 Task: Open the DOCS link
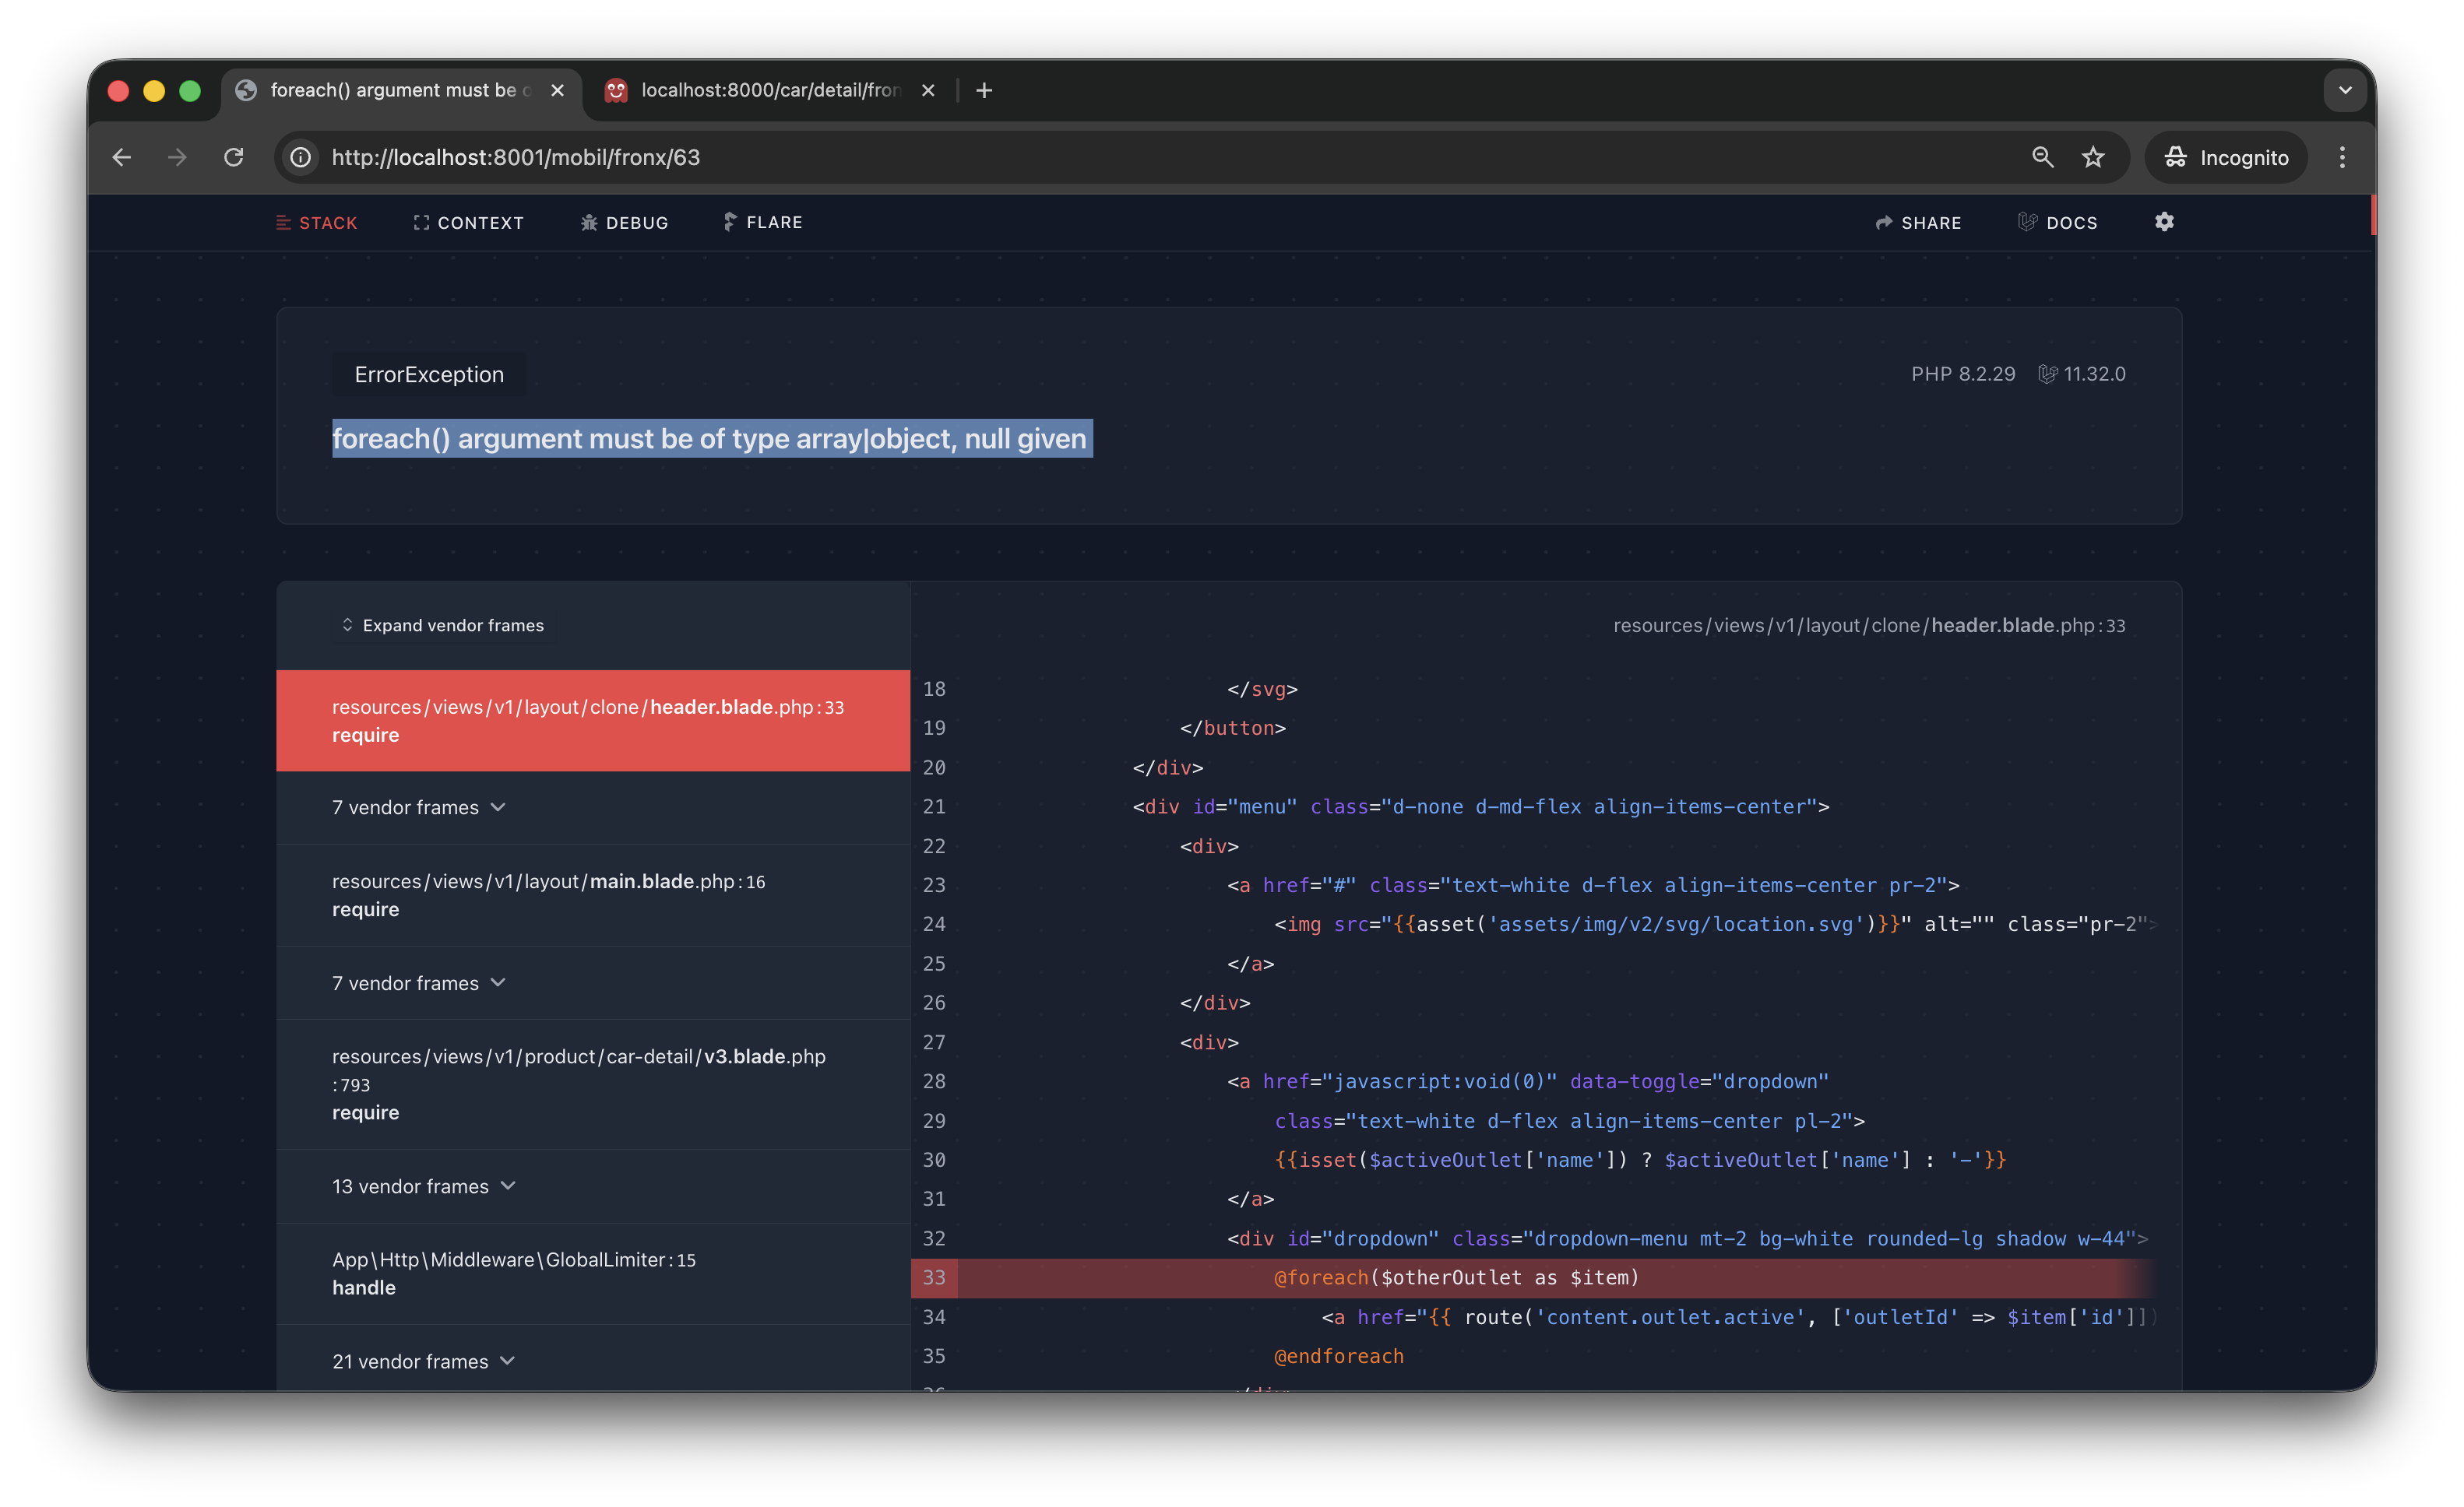(x=2057, y=222)
